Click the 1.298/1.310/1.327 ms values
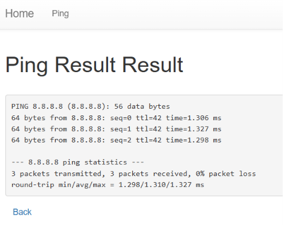The width and height of the screenshot is (283, 226). (161, 185)
